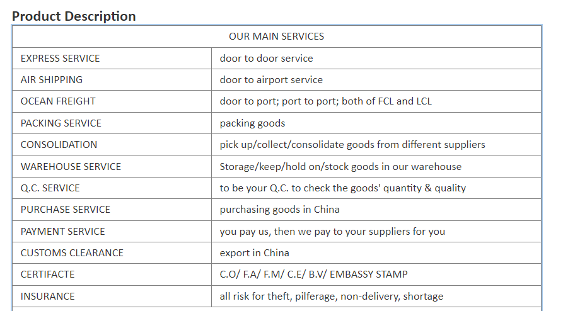Select the INSURANCE row label

click(48, 297)
